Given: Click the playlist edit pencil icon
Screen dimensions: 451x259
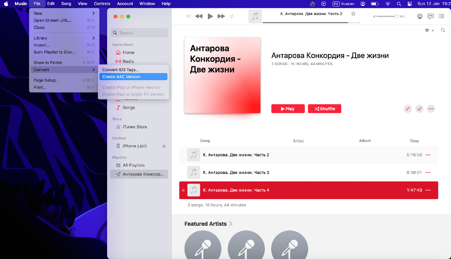Looking at the screenshot, I should pos(408,109).
